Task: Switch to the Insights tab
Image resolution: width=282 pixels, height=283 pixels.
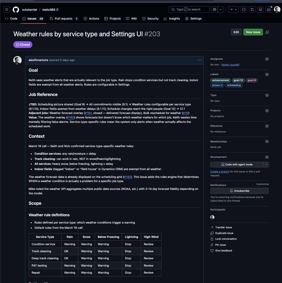Action: 172,19
